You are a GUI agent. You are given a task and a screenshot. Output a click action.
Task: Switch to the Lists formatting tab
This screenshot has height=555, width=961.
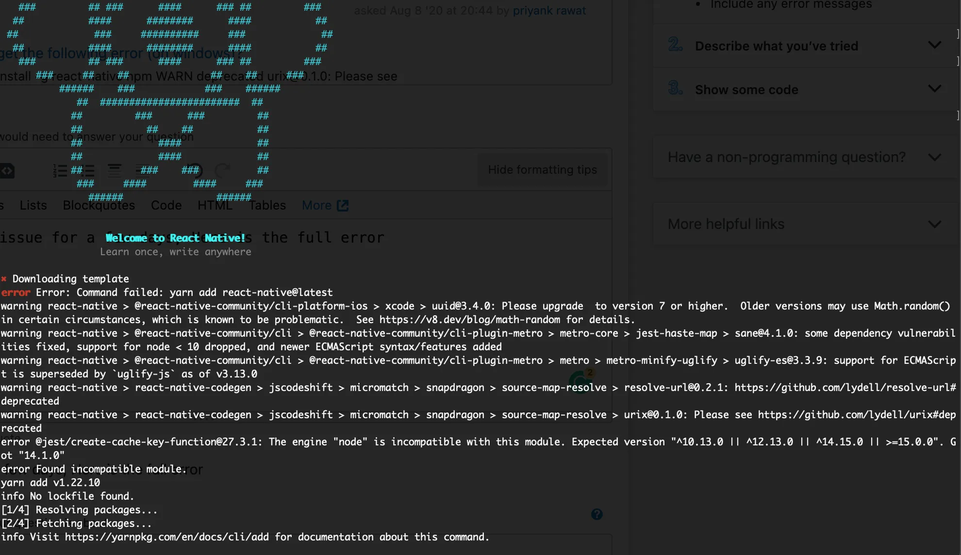tap(33, 205)
